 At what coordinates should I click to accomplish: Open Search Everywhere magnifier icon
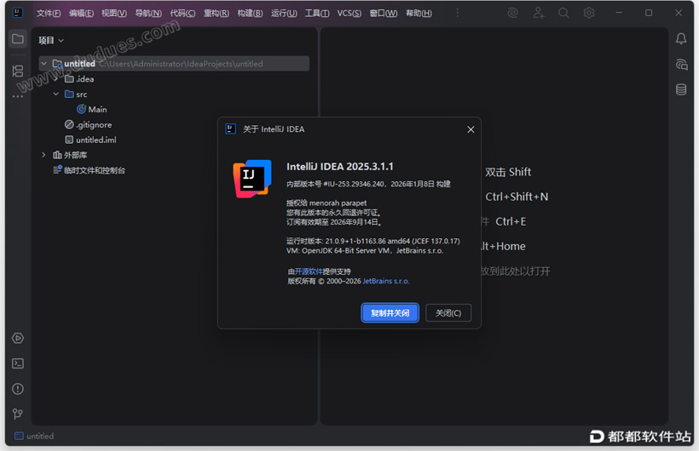click(564, 13)
